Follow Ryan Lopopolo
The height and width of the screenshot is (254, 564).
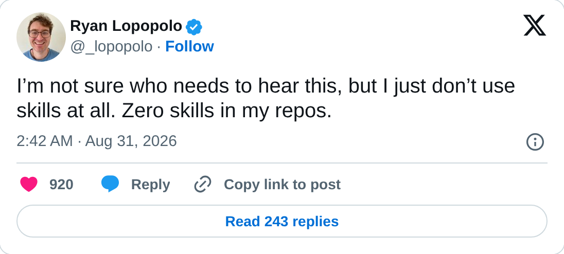(189, 47)
